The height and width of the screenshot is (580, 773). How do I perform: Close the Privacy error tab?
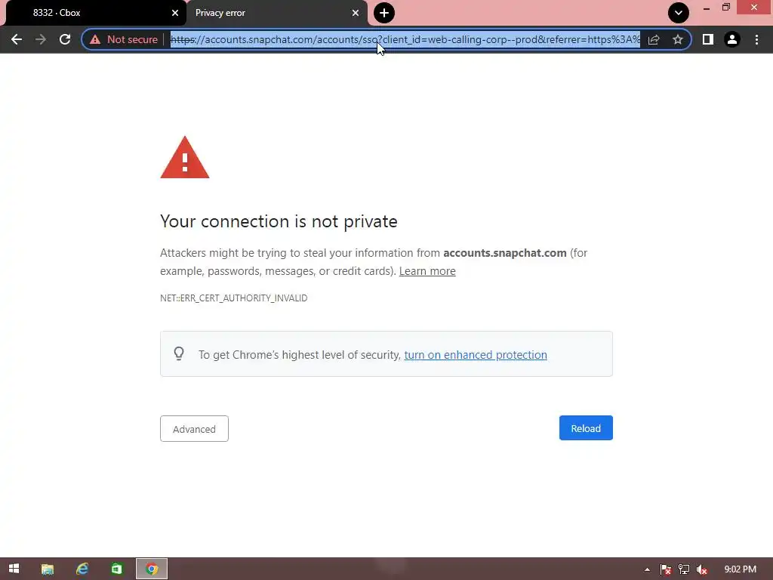(356, 13)
